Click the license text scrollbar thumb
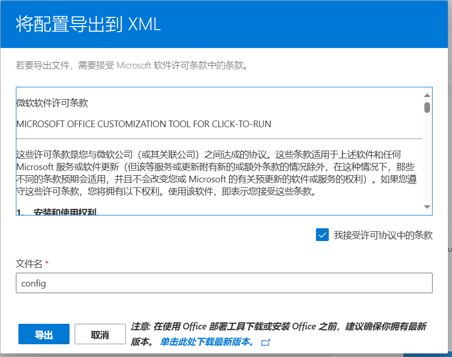 [x=427, y=107]
